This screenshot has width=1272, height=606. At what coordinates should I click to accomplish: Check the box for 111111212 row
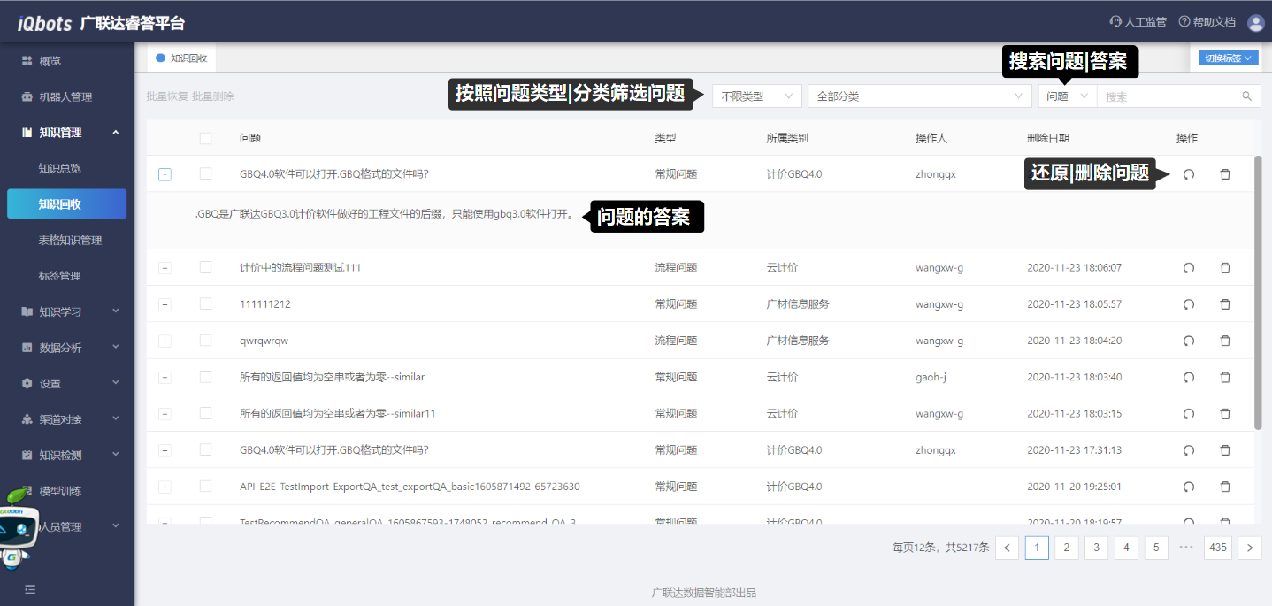pyautogui.click(x=206, y=304)
